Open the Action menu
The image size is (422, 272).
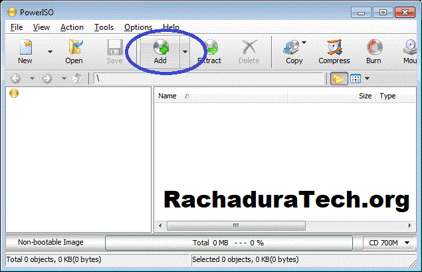click(72, 27)
